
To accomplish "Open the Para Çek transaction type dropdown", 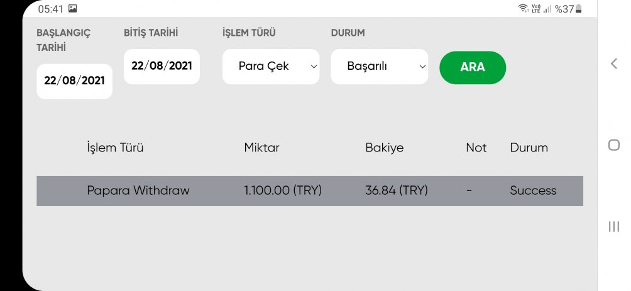I will click(271, 67).
